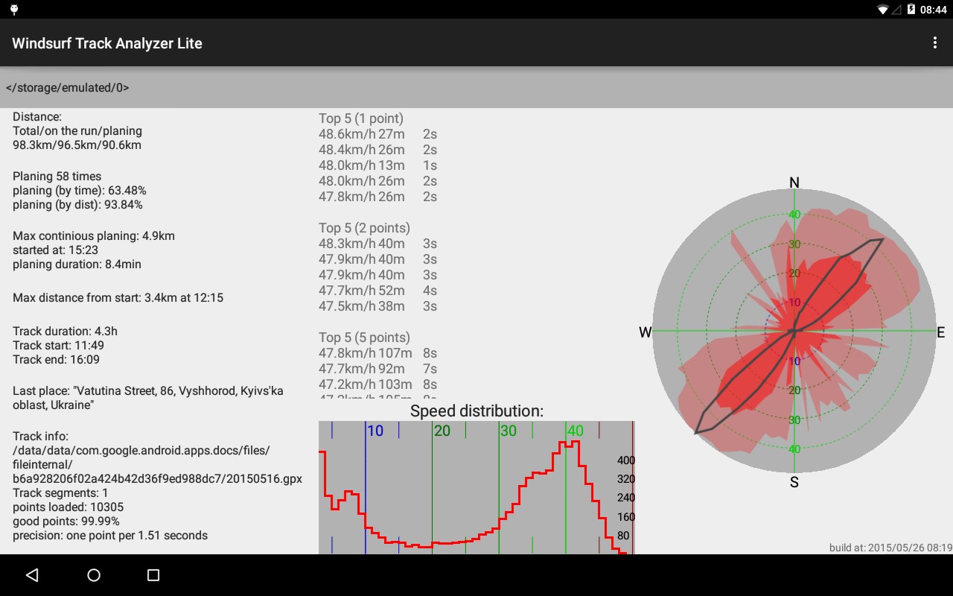Tap the battery status icon
Screen dimensions: 953x596
911,10
